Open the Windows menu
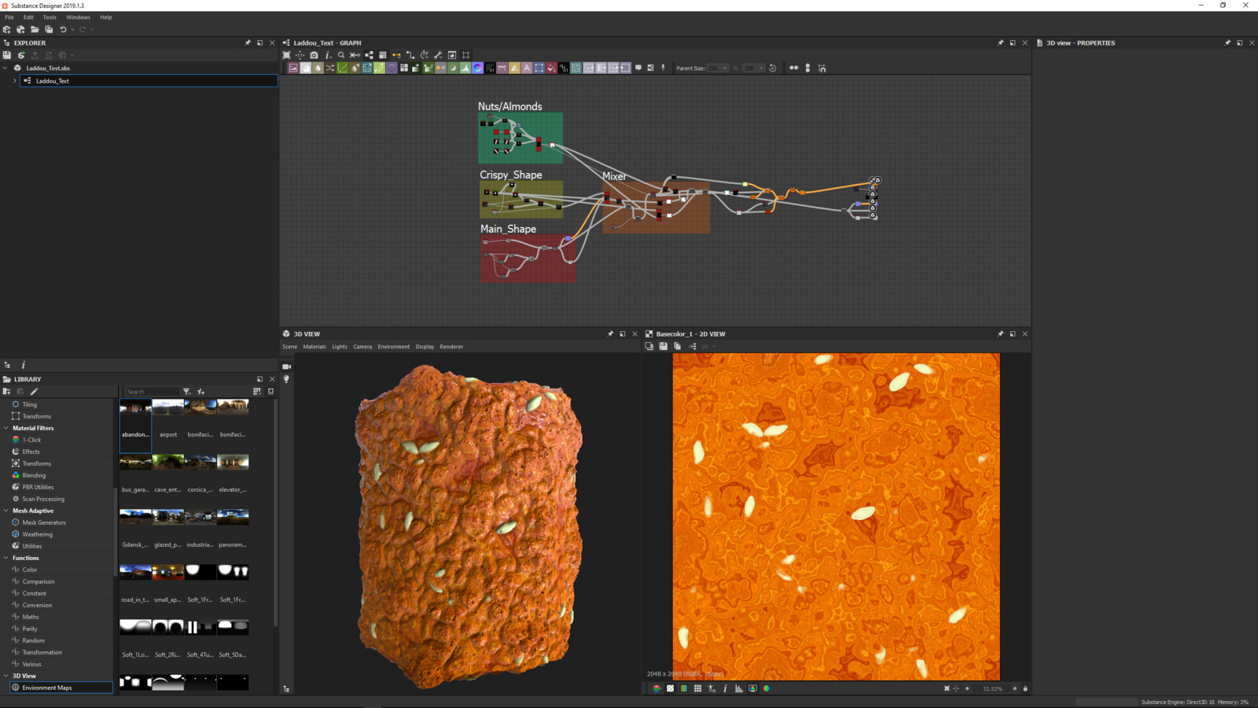The image size is (1258, 708). click(78, 17)
